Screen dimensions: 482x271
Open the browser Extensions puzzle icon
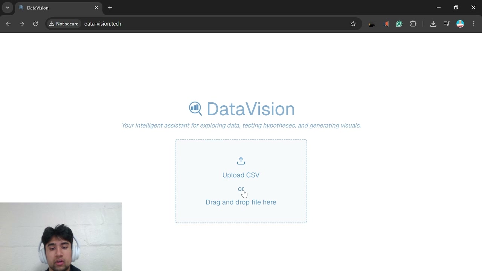(413, 24)
